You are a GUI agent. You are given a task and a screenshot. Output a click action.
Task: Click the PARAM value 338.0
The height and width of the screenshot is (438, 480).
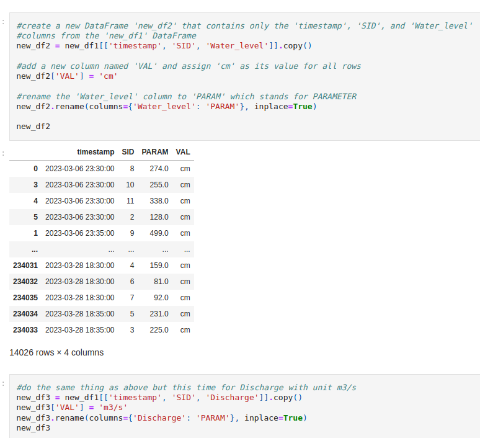point(159,201)
